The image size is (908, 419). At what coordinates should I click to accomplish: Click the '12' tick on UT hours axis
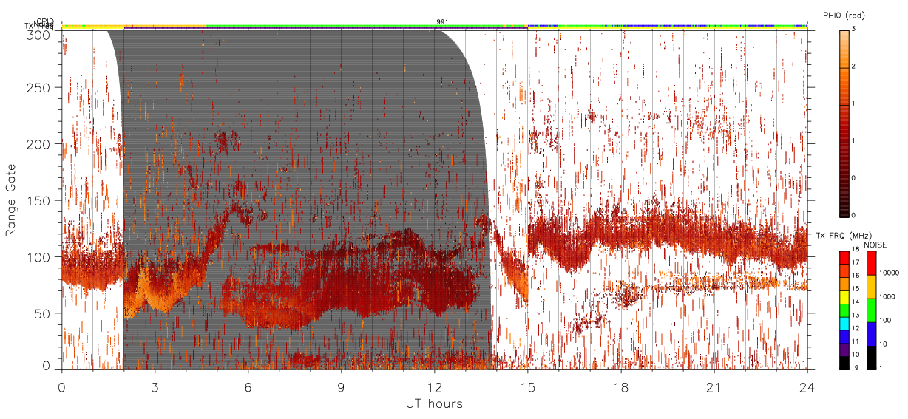coord(434,387)
